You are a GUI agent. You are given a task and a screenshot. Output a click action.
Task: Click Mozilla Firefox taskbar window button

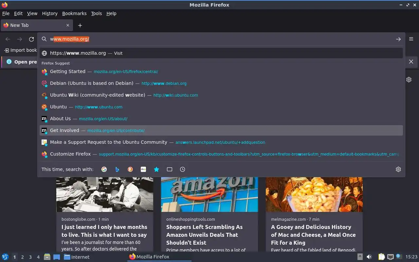tap(159, 257)
